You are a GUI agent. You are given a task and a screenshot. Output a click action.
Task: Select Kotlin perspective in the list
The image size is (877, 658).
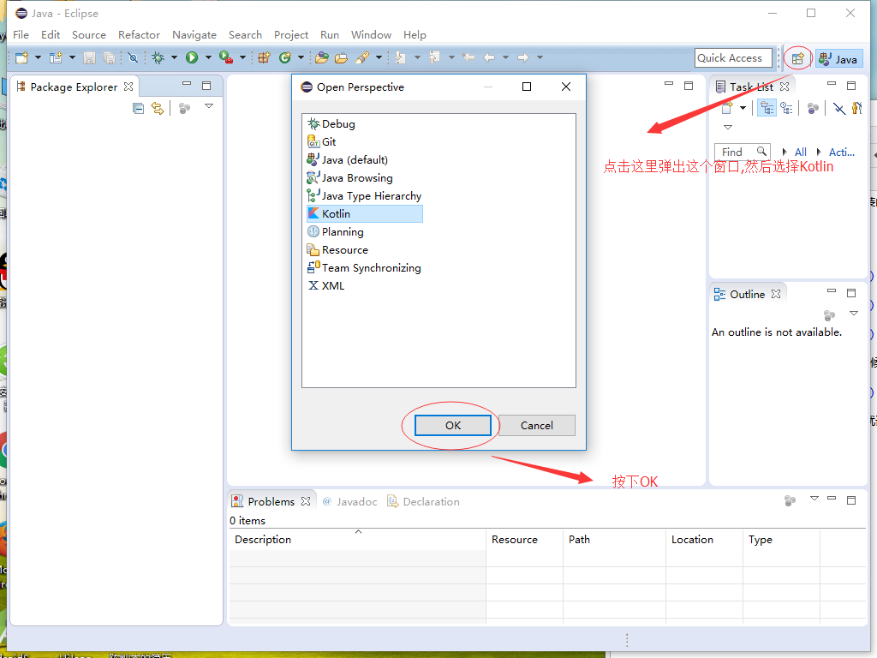[365, 213]
